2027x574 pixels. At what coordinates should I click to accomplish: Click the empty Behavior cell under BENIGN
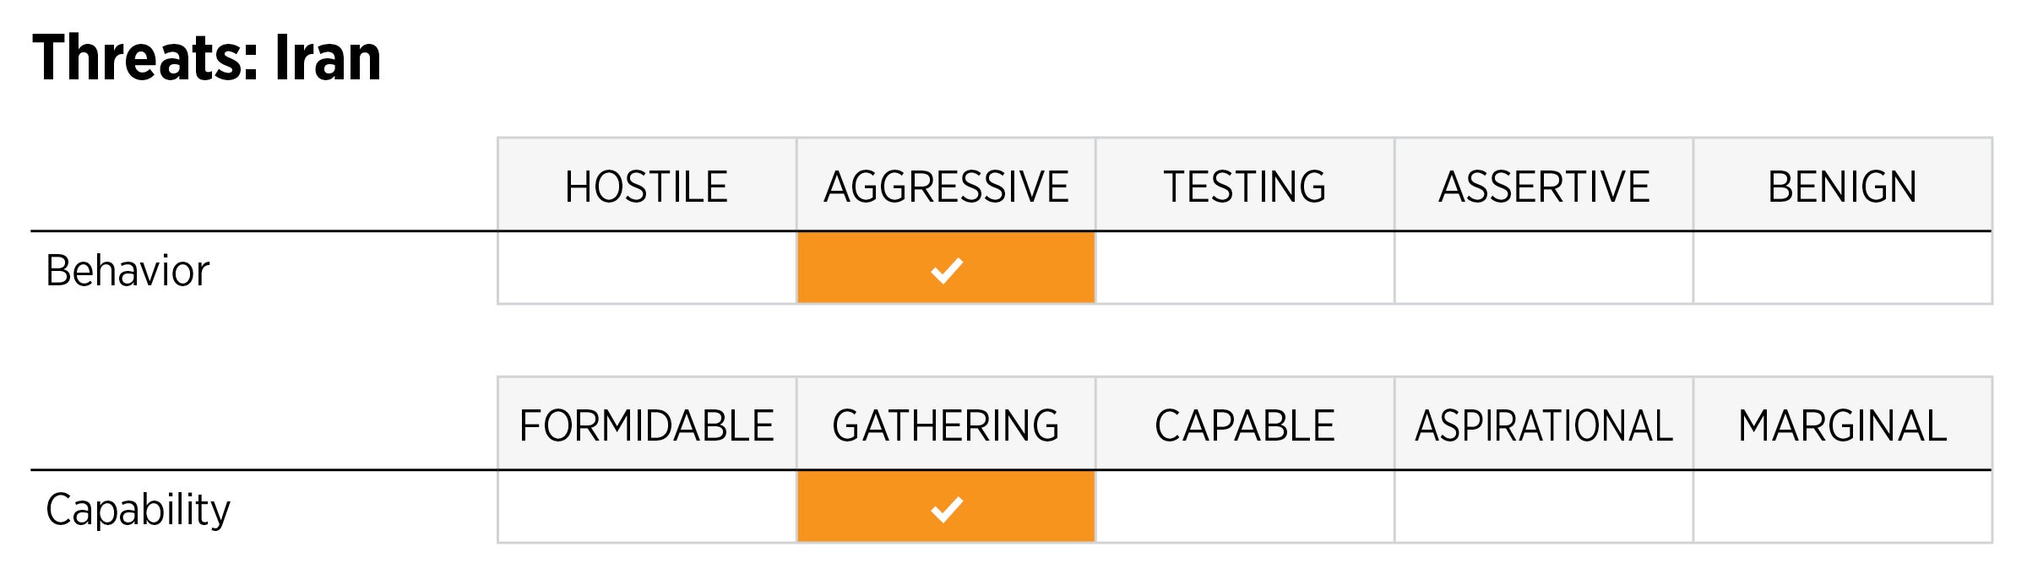tap(1842, 268)
